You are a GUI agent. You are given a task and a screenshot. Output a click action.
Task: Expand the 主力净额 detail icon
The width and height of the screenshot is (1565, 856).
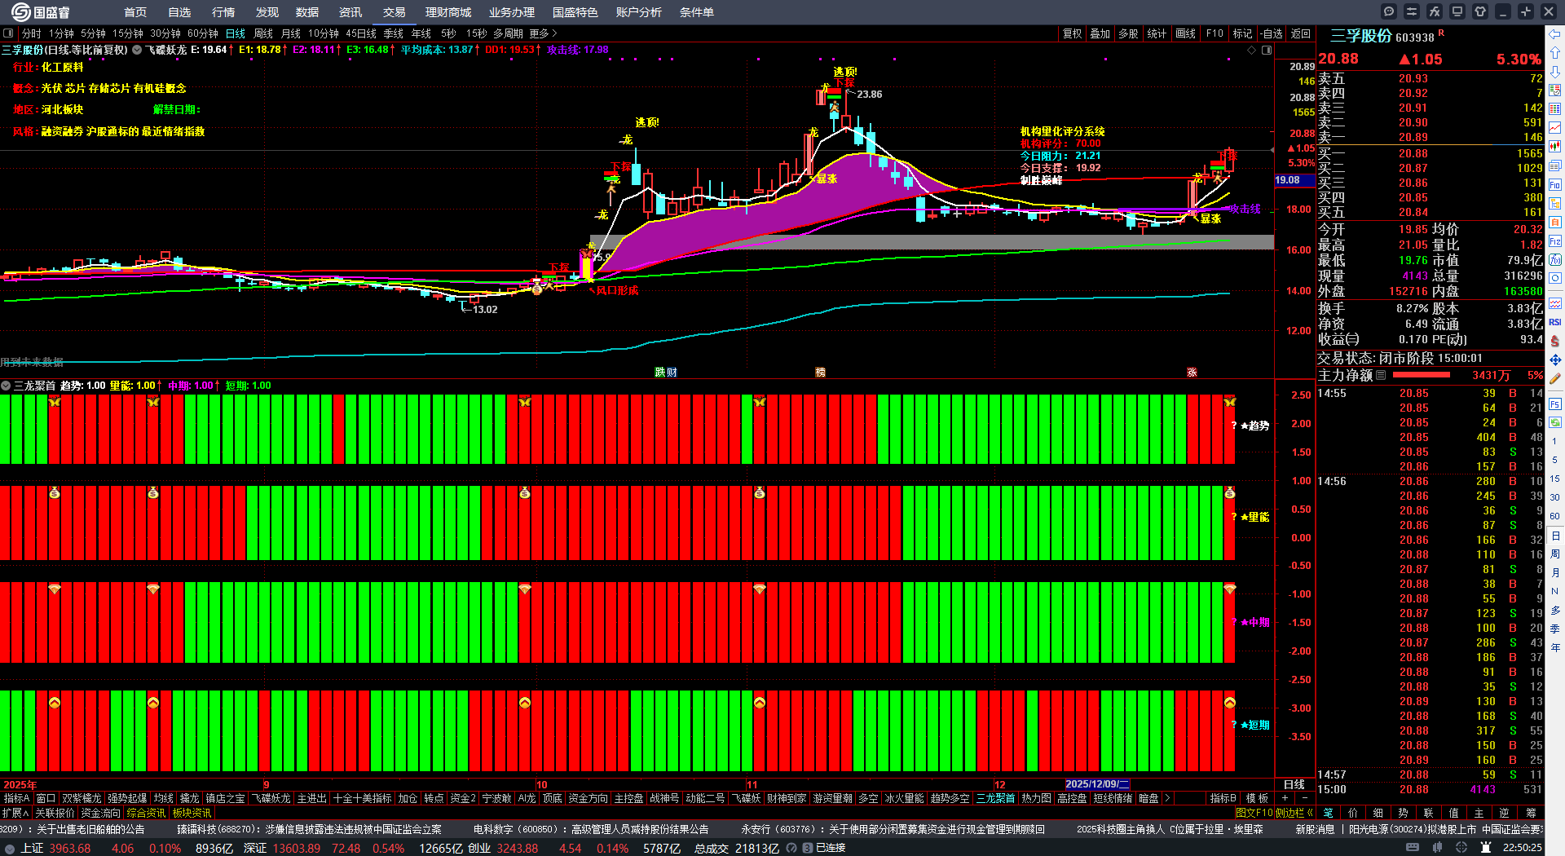(x=1381, y=375)
